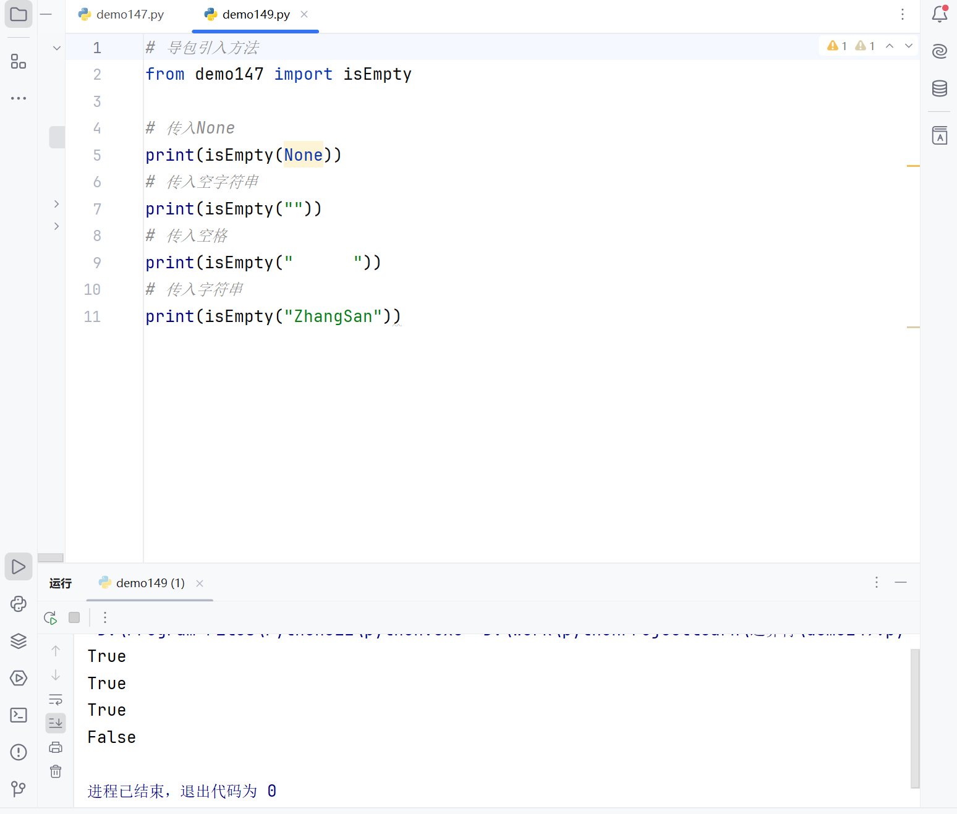Open more run toolbar actions next to Stop
The width and height of the screenshot is (957, 814).
tap(105, 617)
